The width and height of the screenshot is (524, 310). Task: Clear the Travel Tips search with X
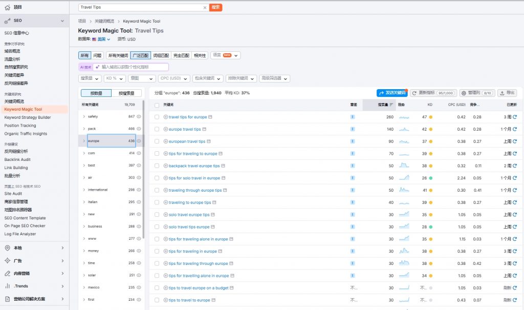205,7
